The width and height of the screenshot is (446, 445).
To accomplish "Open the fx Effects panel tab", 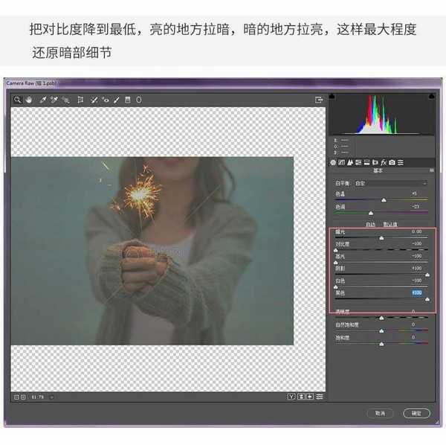I will (384, 162).
